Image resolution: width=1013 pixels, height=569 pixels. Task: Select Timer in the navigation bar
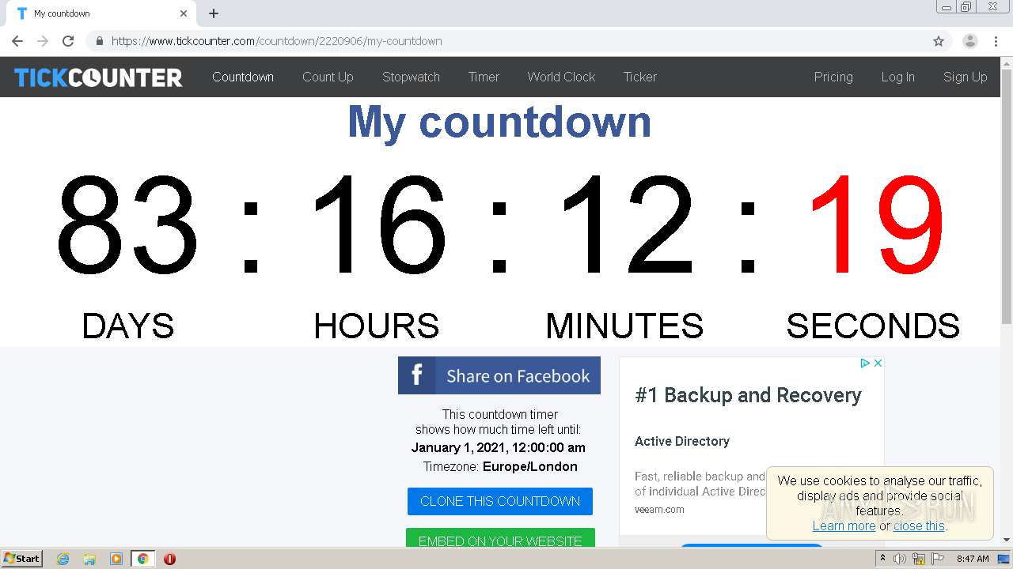click(x=484, y=77)
